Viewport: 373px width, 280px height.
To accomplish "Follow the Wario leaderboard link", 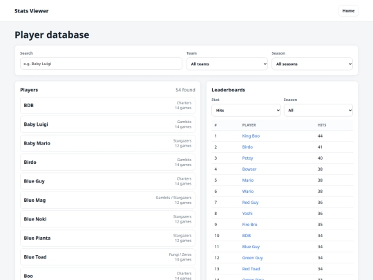I will (248, 192).
